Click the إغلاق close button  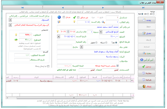pos(147,87)
